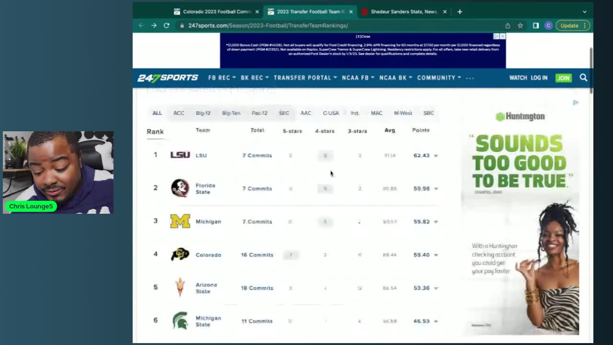
Task: Open the FB REC dropdown menu
Action: click(x=222, y=78)
